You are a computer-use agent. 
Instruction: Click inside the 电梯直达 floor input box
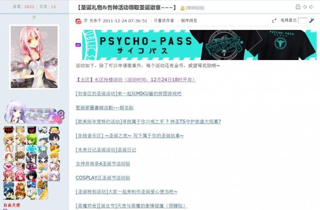(302, 21)
